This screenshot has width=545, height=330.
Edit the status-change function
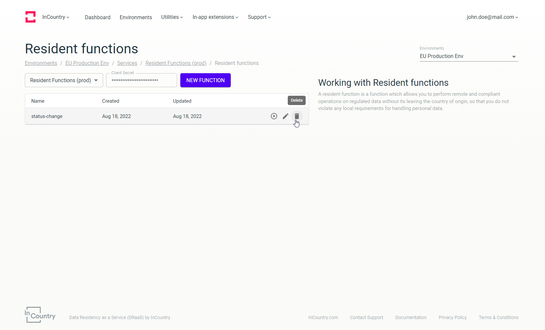(285, 116)
